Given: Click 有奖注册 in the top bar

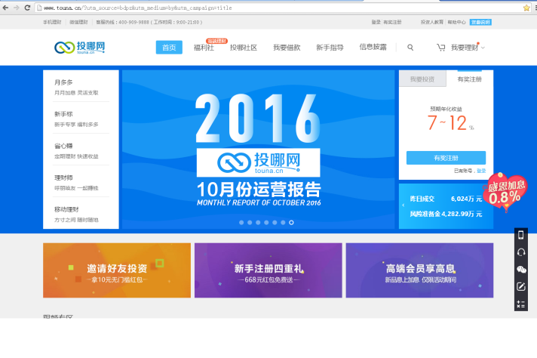Looking at the screenshot, I should (x=392, y=22).
